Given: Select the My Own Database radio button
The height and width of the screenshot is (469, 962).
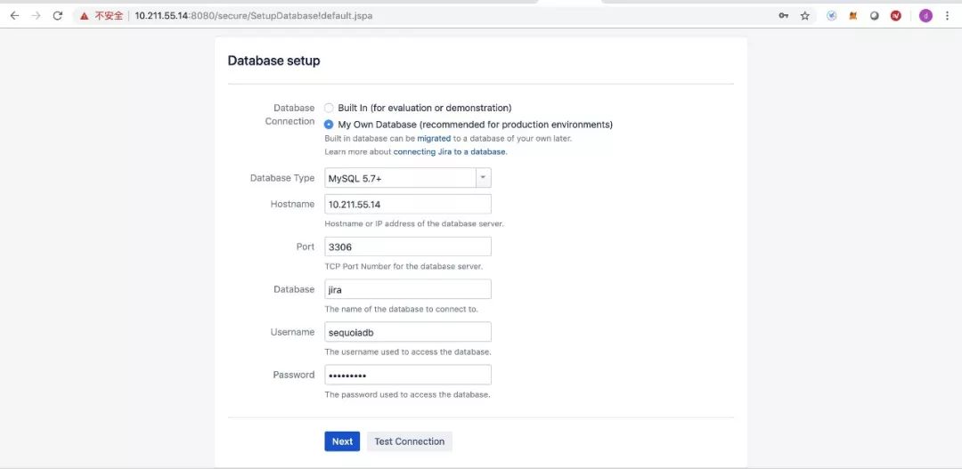Looking at the screenshot, I should [x=329, y=125].
